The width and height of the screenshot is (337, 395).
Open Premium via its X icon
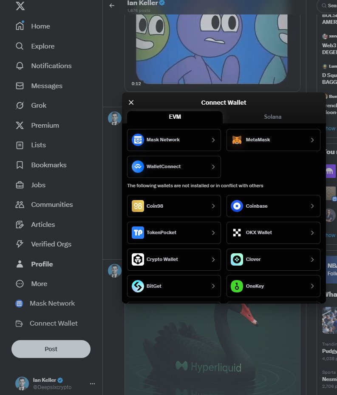[x=20, y=125]
